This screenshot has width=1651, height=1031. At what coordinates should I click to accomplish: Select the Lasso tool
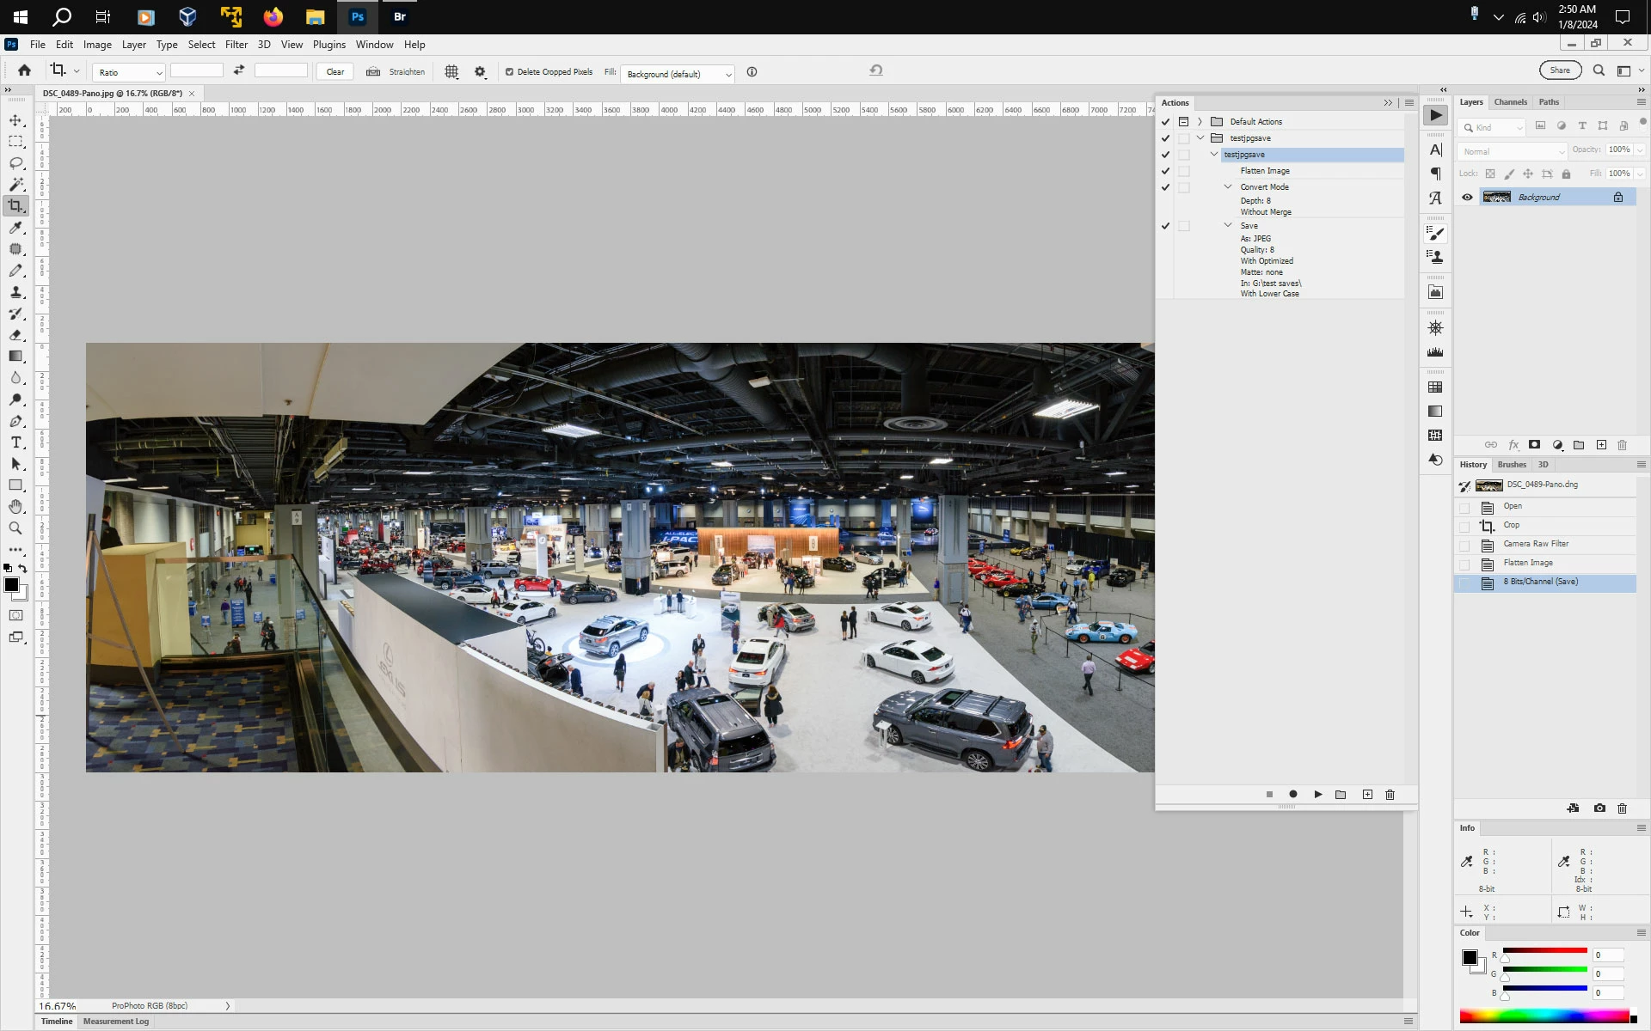[15, 163]
